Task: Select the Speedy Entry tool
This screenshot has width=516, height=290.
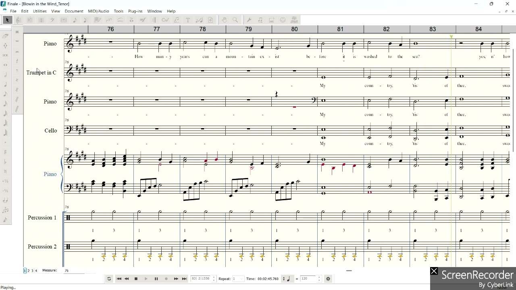Action: click(x=85, y=20)
